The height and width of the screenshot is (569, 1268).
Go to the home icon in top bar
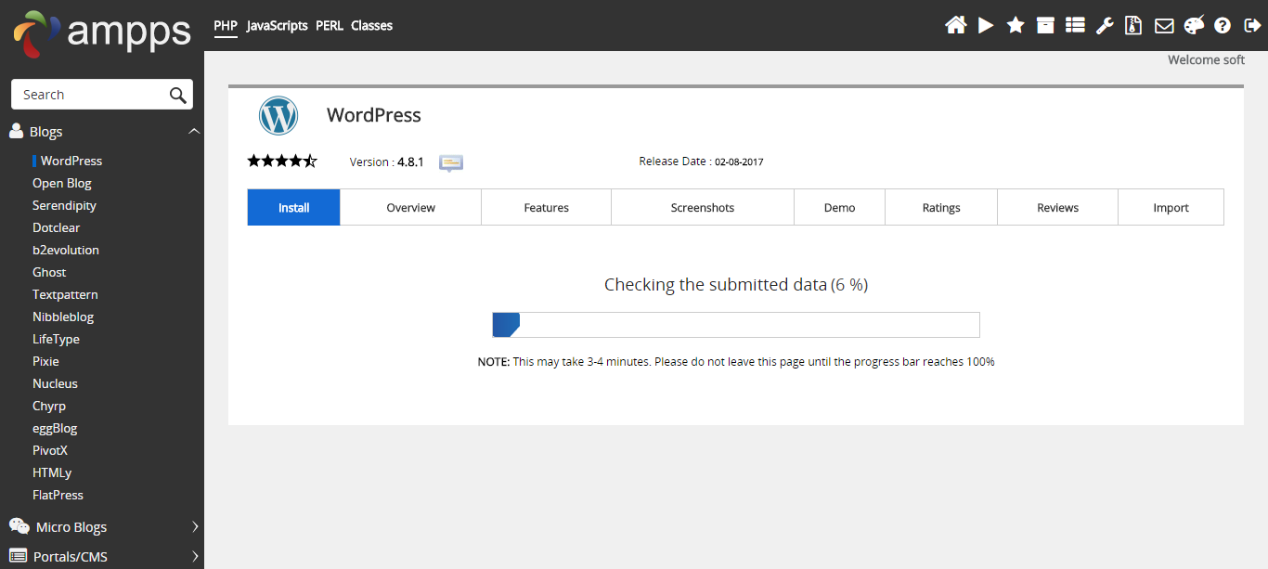(955, 25)
